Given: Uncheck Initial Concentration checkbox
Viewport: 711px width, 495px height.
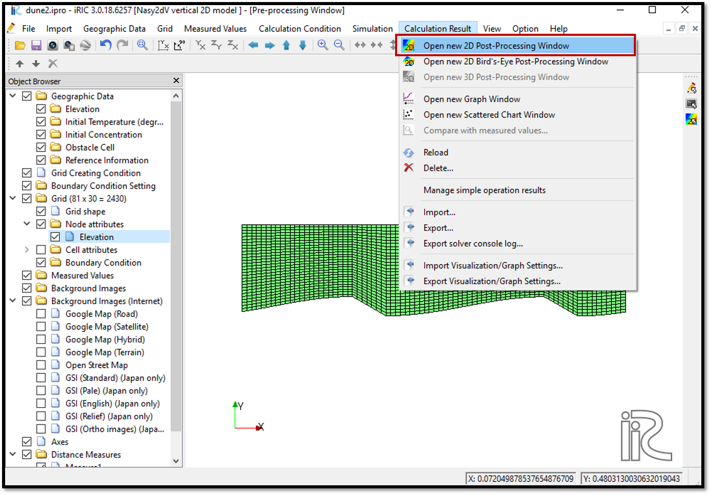Looking at the screenshot, I should click(x=41, y=134).
